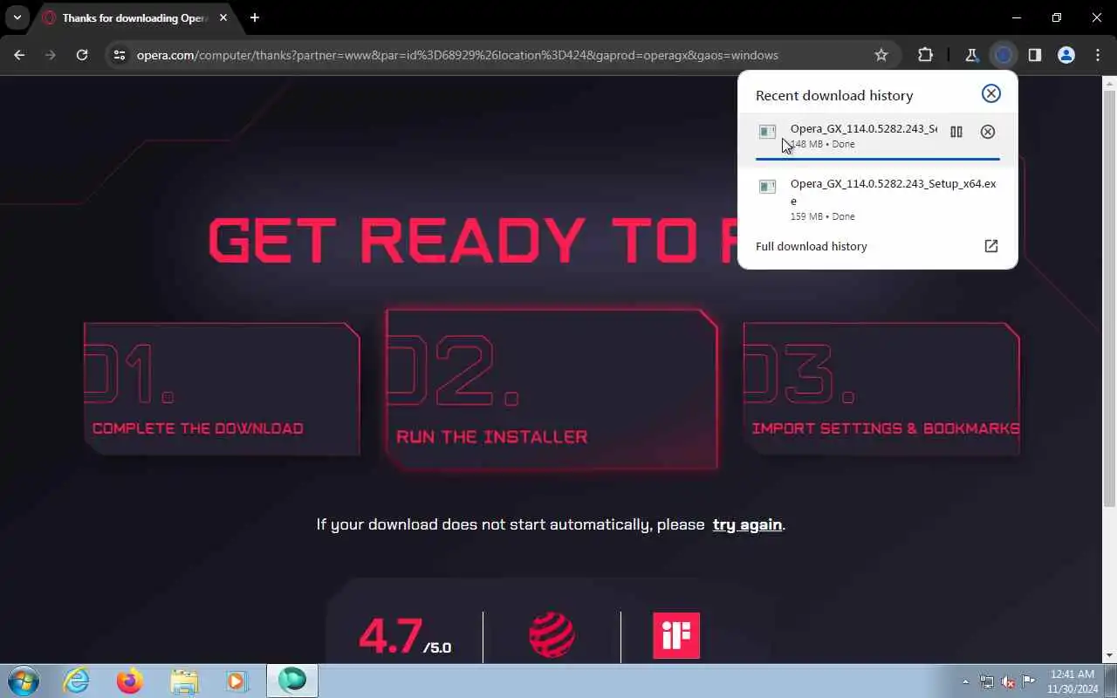This screenshot has height=698, width=1117.
Task: Open the Action Center flag icon
Action: [x=1029, y=681]
